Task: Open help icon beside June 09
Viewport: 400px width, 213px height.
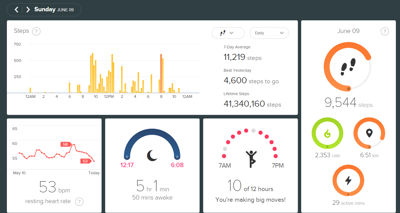Action: (x=385, y=31)
